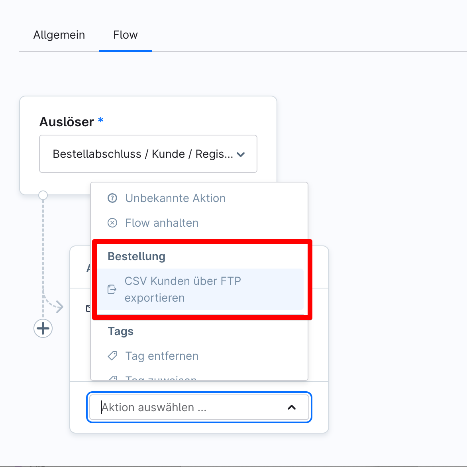Screen dimensions: 467x467
Task: Switch to the Flow tab
Action: point(125,35)
